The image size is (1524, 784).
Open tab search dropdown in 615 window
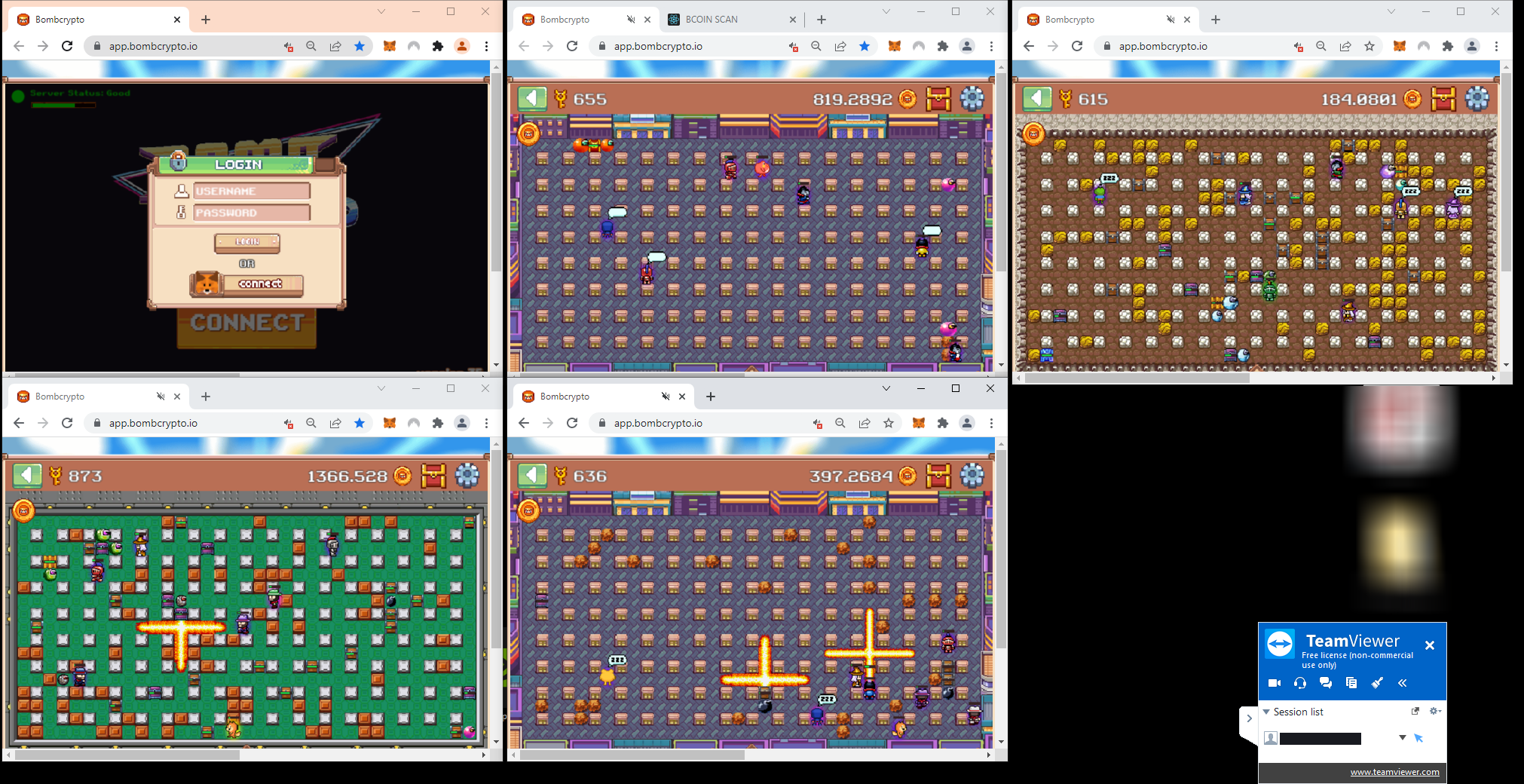(1391, 11)
